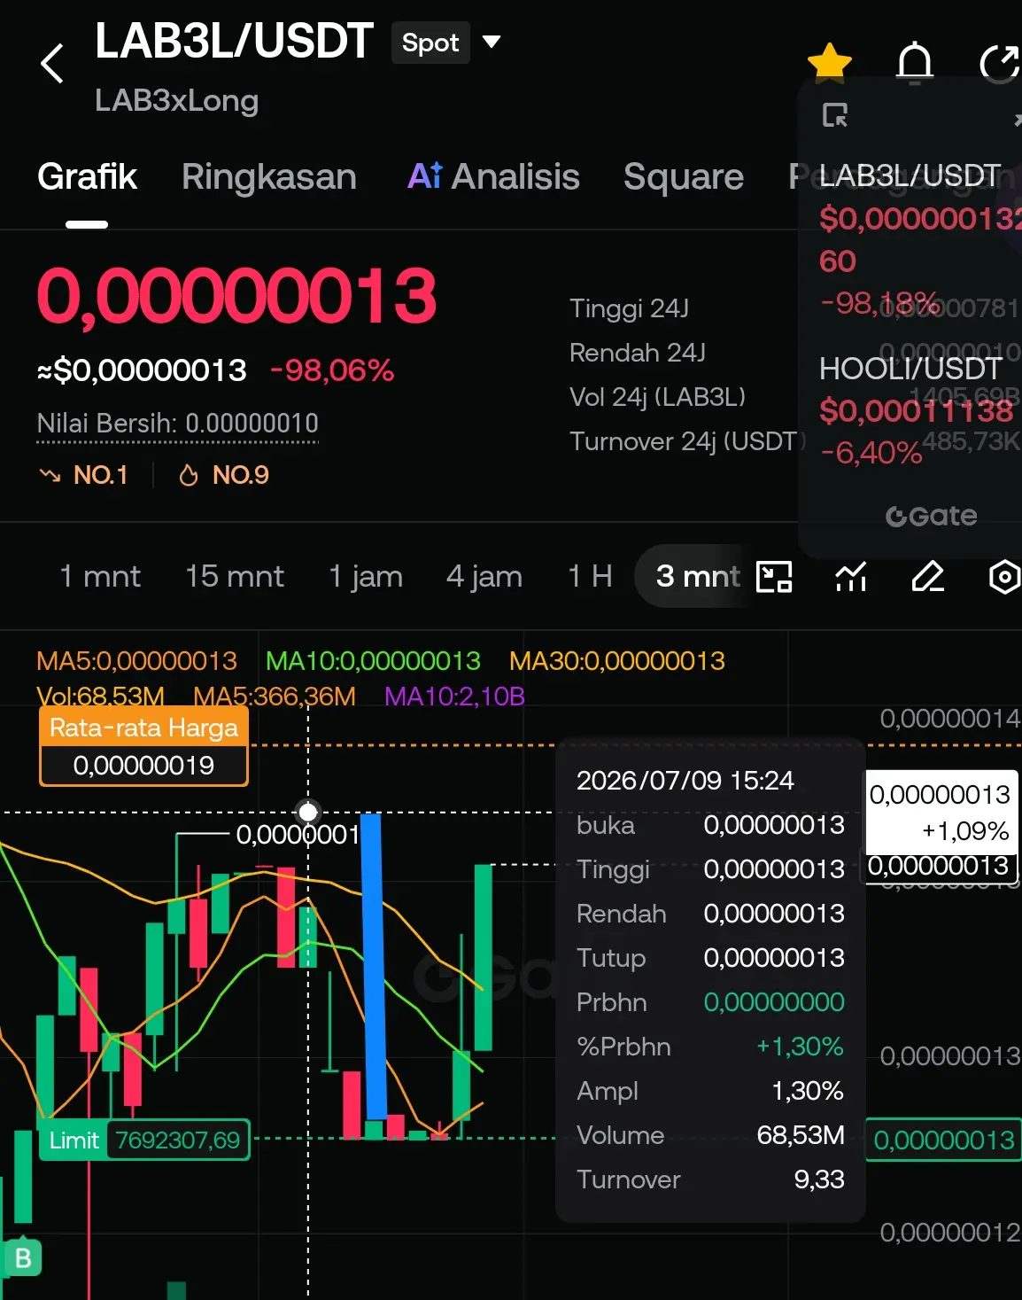
Task: Tap the MA30 indicator label
Action: [x=617, y=661]
